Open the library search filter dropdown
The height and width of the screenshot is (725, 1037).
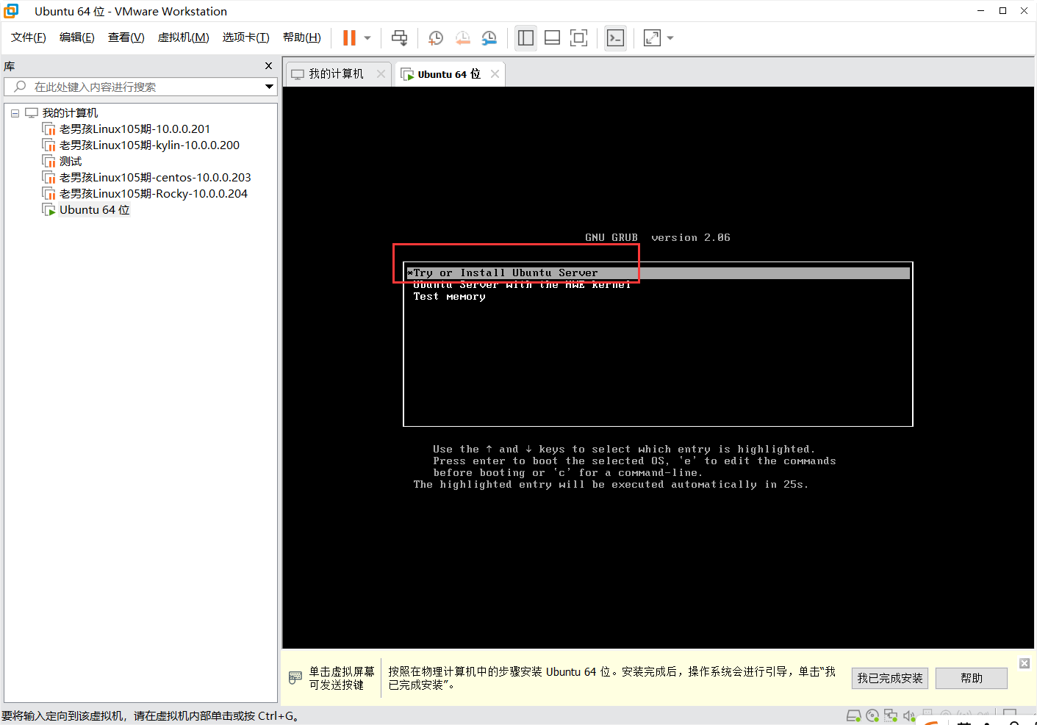(x=270, y=87)
